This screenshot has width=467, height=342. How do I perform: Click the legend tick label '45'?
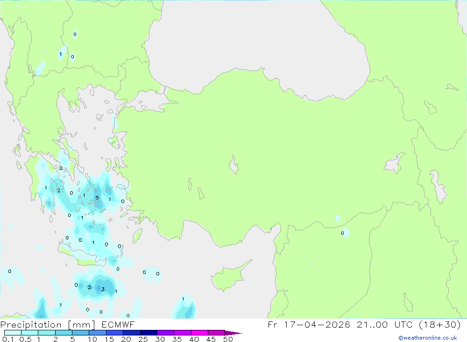click(211, 339)
